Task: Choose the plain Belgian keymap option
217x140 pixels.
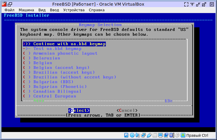Action: click(37, 63)
